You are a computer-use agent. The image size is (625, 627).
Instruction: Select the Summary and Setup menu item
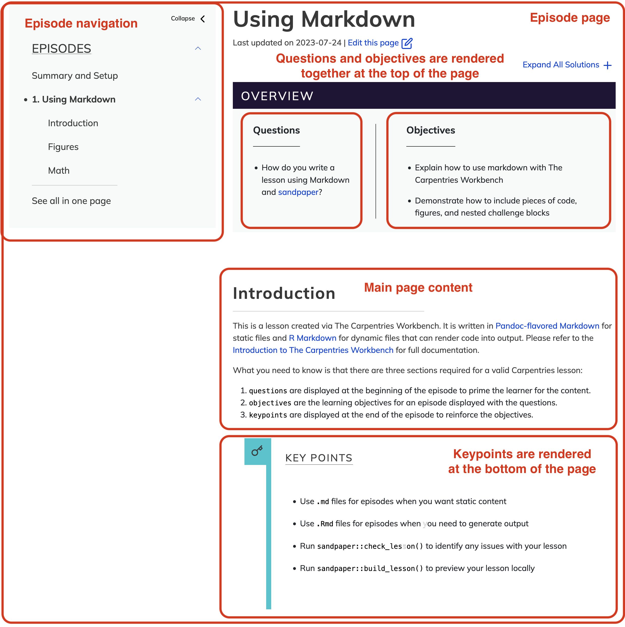click(x=75, y=75)
